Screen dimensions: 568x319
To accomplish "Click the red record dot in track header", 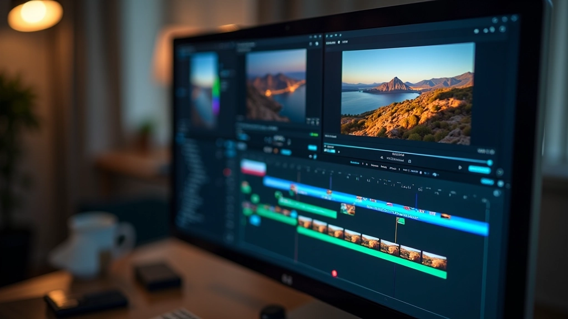I will (x=227, y=172).
